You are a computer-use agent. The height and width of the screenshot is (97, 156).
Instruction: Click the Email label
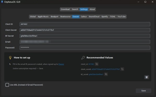8,42
